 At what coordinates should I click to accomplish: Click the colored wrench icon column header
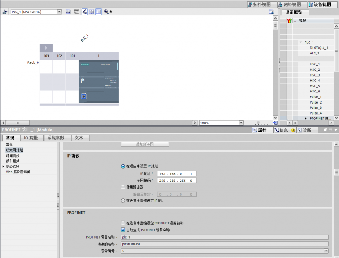[x=290, y=21]
